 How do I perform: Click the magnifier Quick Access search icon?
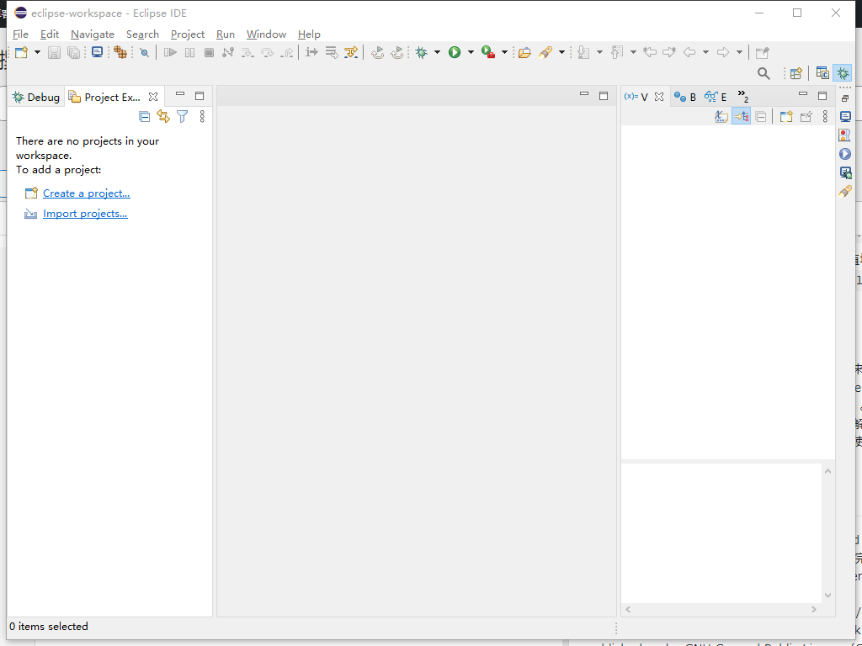(x=764, y=73)
